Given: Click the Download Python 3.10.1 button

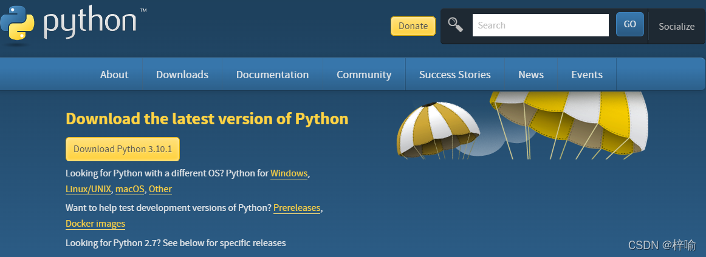Looking at the screenshot, I should pyautogui.click(x=123, y=149).
